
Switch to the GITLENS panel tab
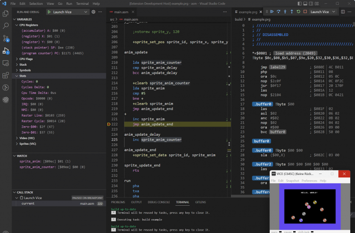(201, 202)
